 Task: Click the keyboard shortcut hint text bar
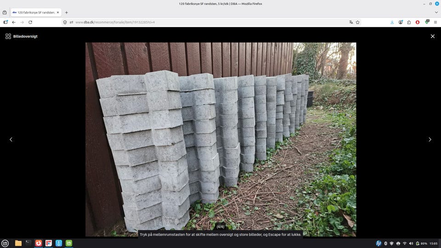tap(220, 235)
